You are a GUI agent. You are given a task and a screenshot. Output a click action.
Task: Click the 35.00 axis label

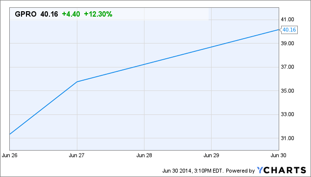click(287, 90)
